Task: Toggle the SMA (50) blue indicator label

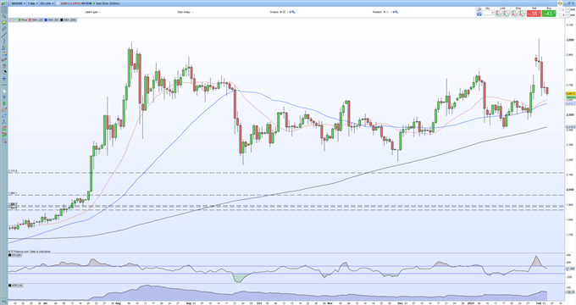Action: click(x=53, y=19)
